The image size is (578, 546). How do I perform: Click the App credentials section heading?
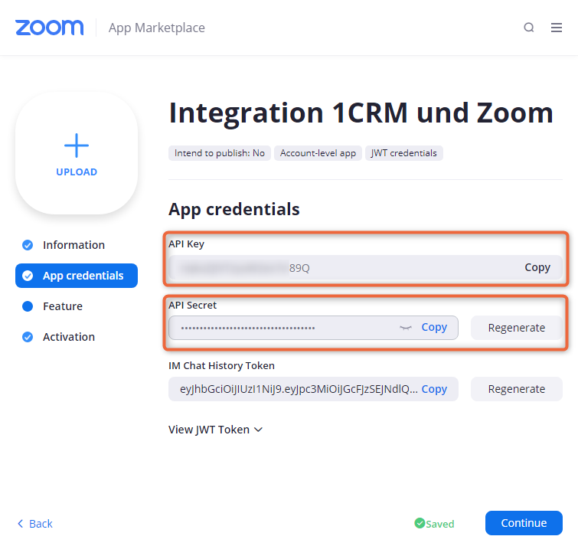coord(234,209)
